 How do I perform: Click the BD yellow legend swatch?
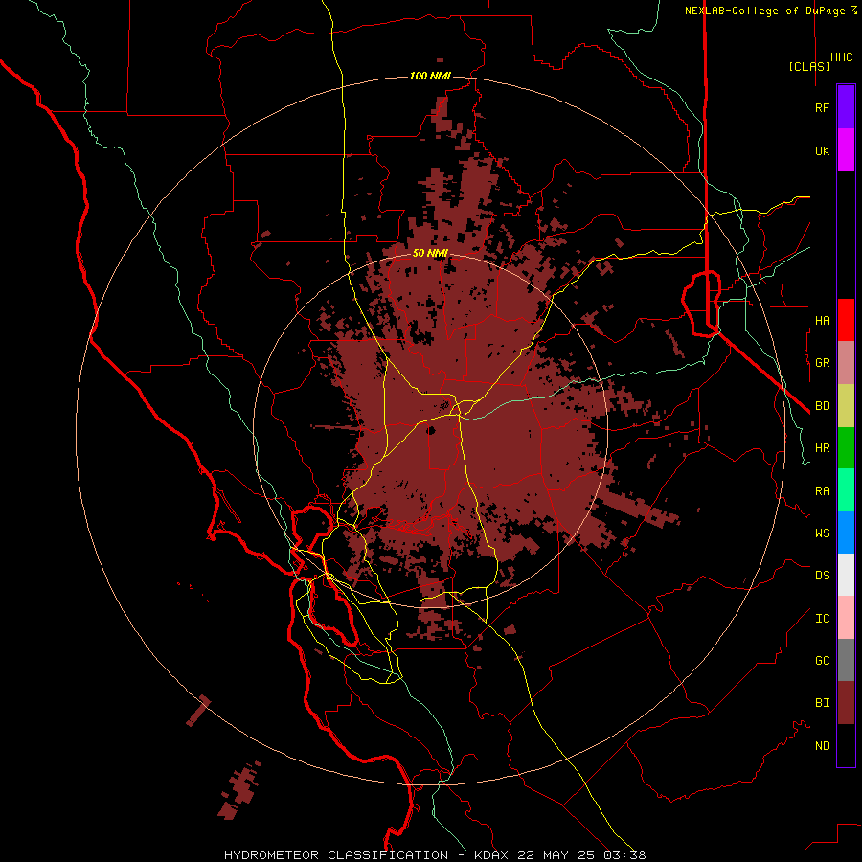point(846,406)
